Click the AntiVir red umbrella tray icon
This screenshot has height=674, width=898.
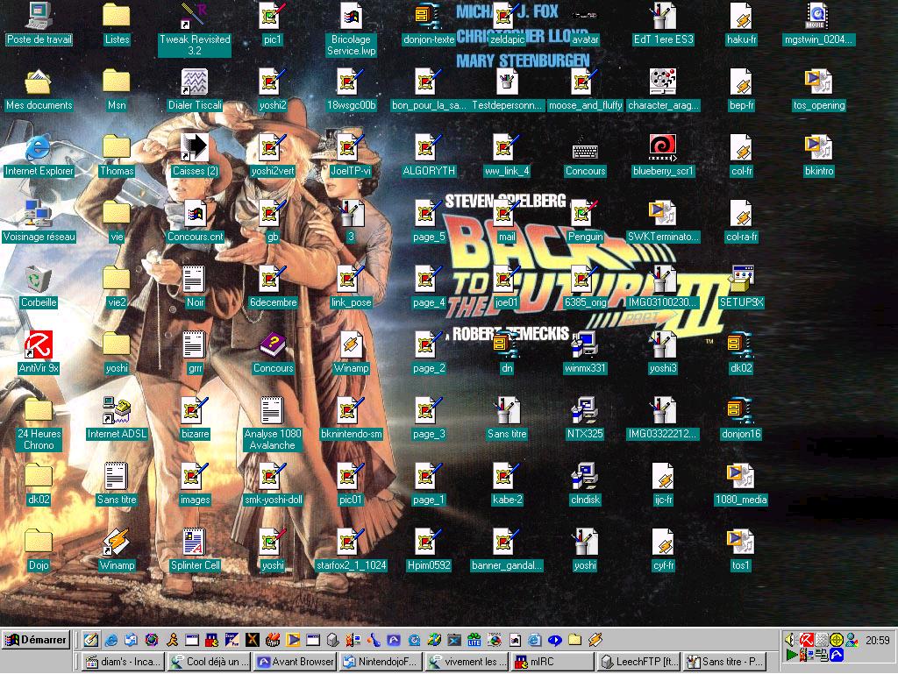coord(807,639)
